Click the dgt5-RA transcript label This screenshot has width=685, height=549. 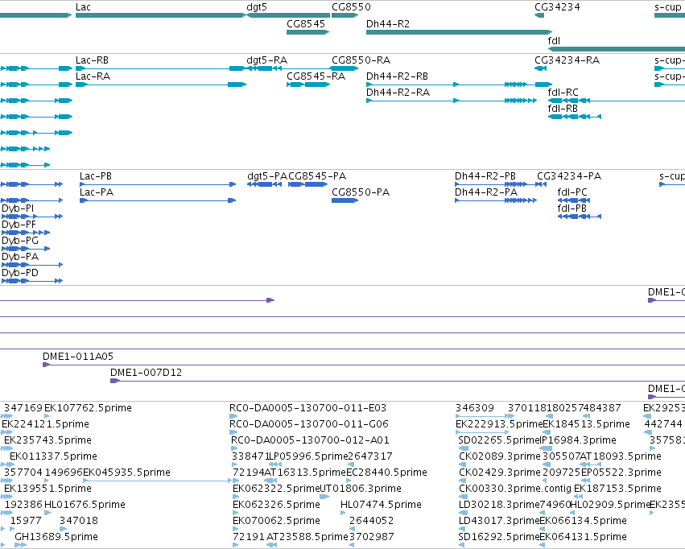[x=266, y=60]
